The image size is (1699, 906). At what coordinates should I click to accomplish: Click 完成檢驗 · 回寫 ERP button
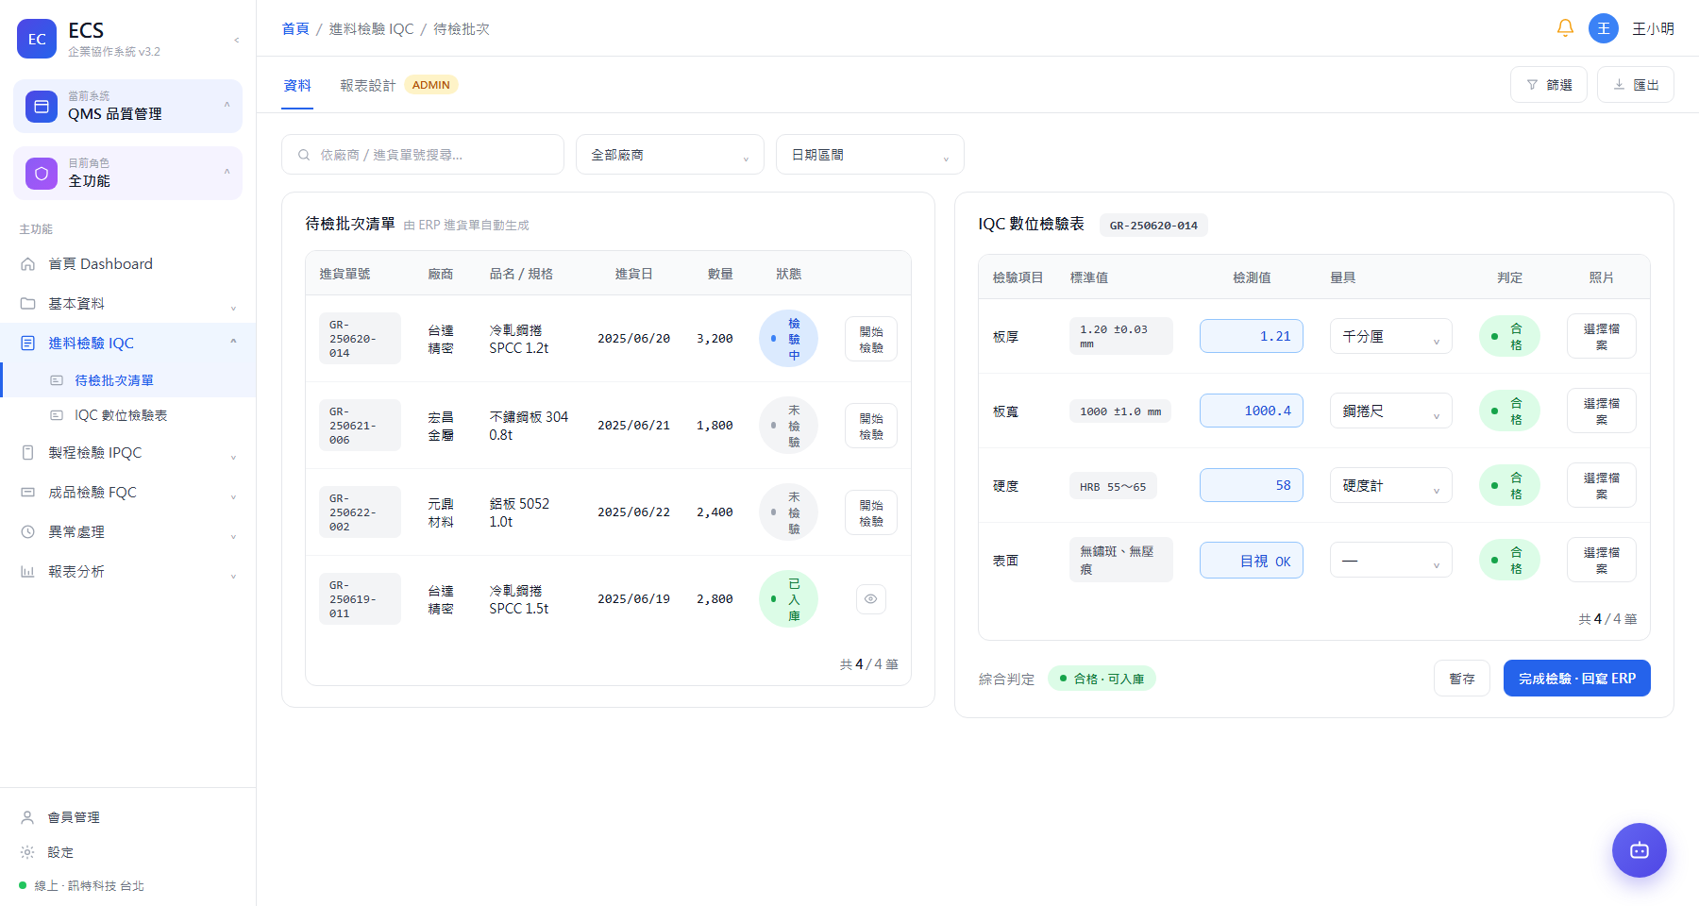tap(1577, 679)
